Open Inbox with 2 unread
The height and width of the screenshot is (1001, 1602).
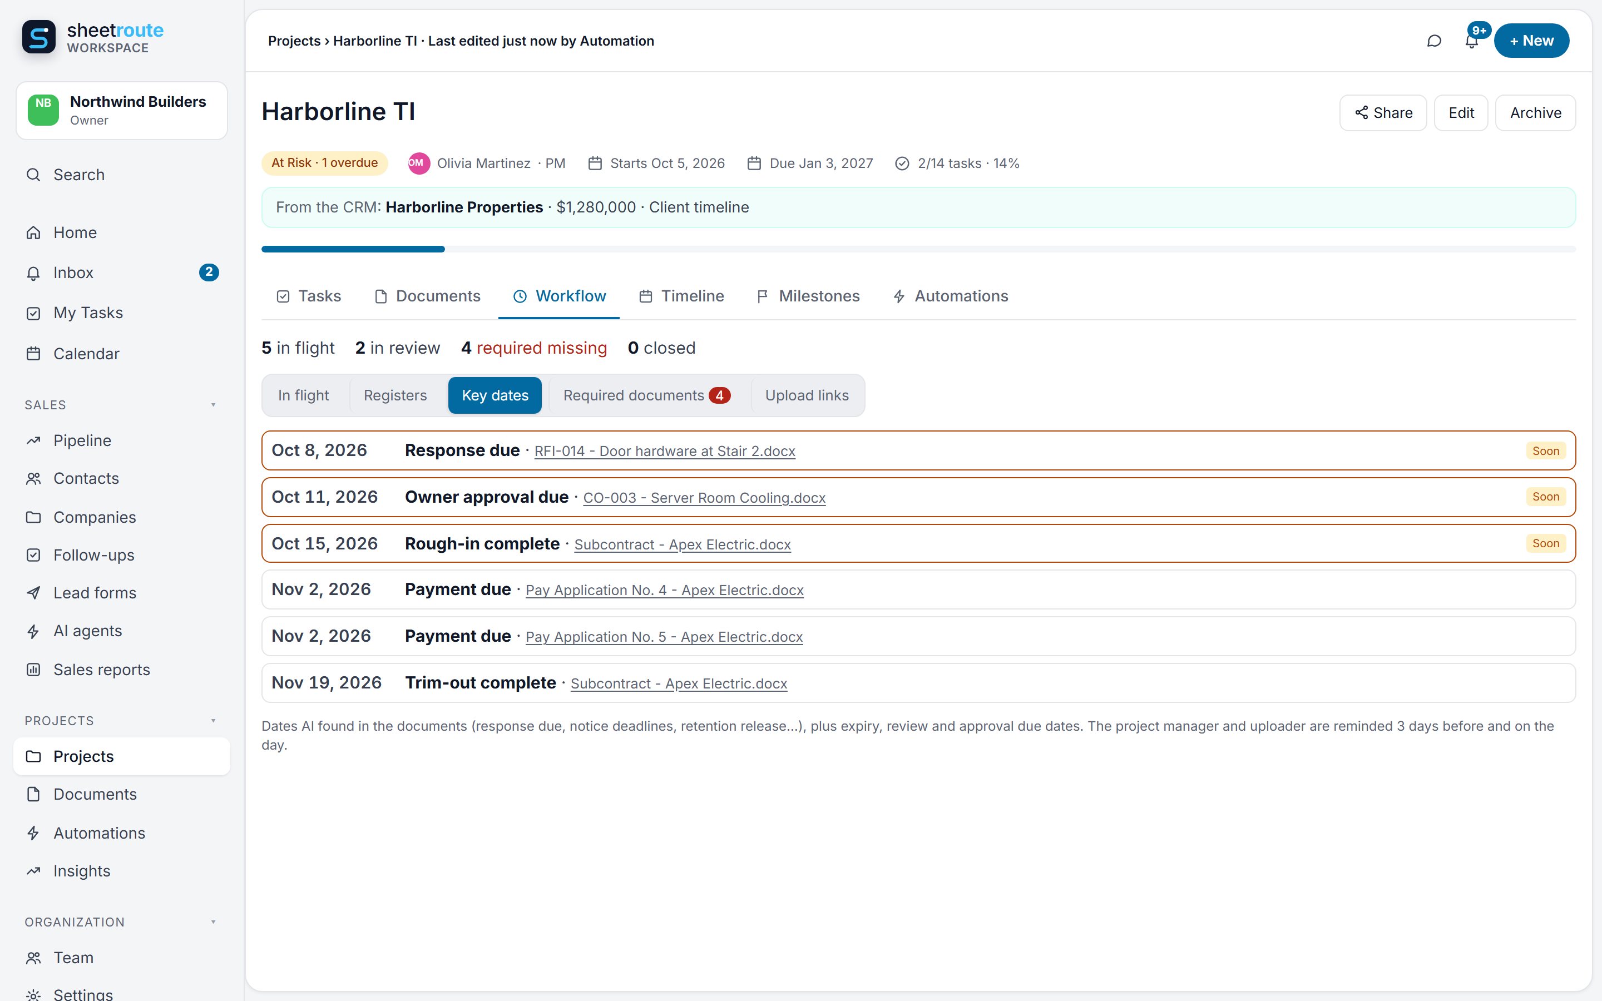pos(122,272)
